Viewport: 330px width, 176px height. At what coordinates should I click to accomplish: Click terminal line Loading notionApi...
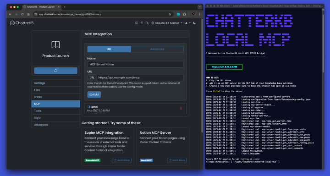[x=253, y=110]
